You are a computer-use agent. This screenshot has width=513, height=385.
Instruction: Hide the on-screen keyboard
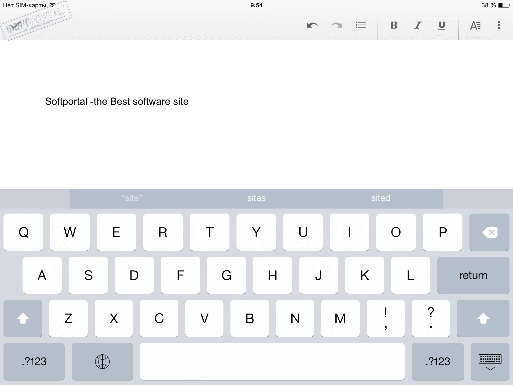pyautogui.click(x=490, y=361)
